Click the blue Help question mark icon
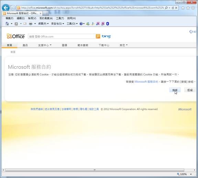 click(x=81, y=24)
